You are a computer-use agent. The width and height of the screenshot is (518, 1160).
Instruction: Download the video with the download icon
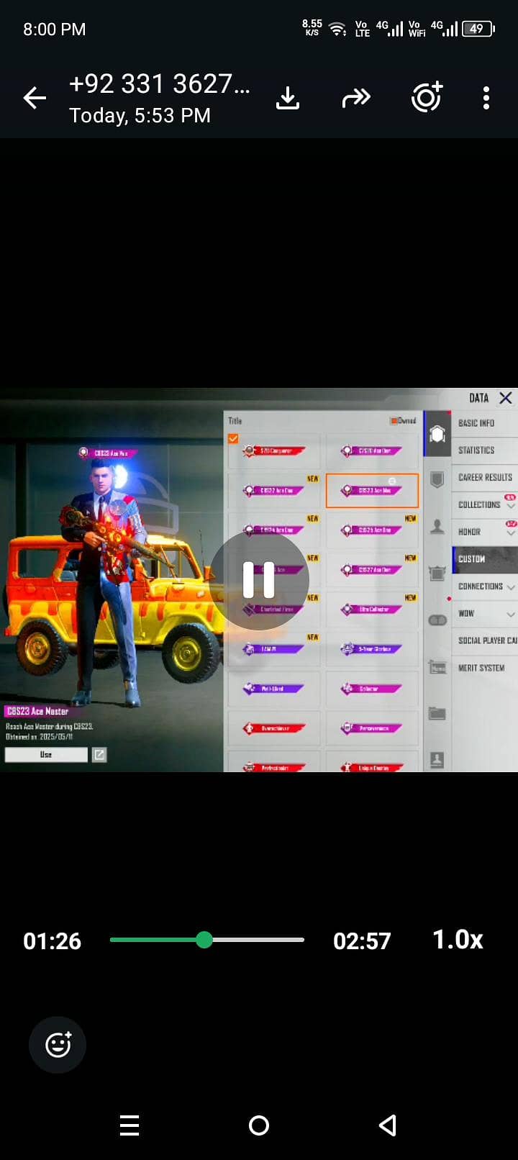pyautogui.click(x=288, y=98)
